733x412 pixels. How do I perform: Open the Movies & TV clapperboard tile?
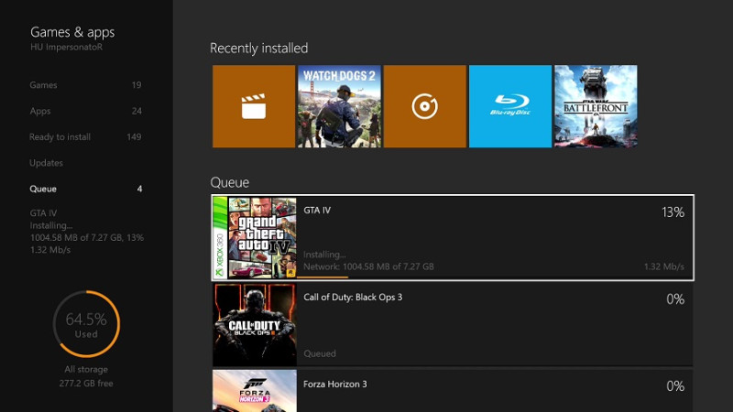click(x=254, y=106)
